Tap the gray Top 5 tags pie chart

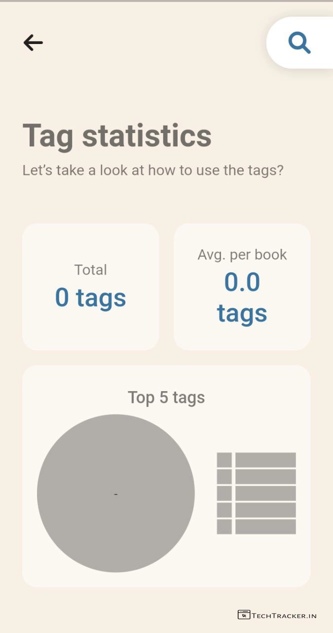tap(116, 493)
